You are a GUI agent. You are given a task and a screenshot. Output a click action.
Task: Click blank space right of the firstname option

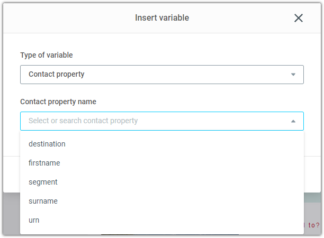pos(182,163)
